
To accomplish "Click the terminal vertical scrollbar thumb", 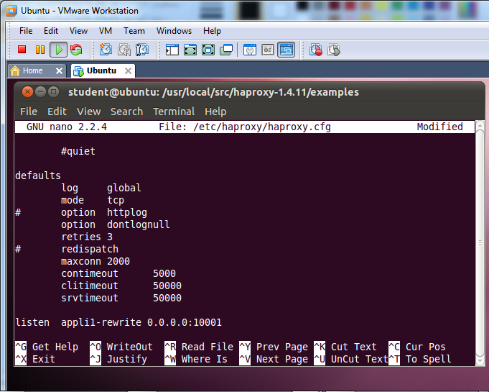I will click(x=480, y=243).
